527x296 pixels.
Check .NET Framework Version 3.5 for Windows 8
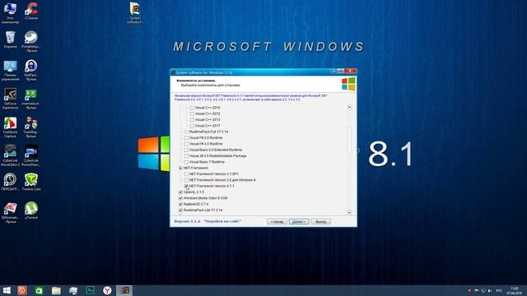tap(186, 180)
